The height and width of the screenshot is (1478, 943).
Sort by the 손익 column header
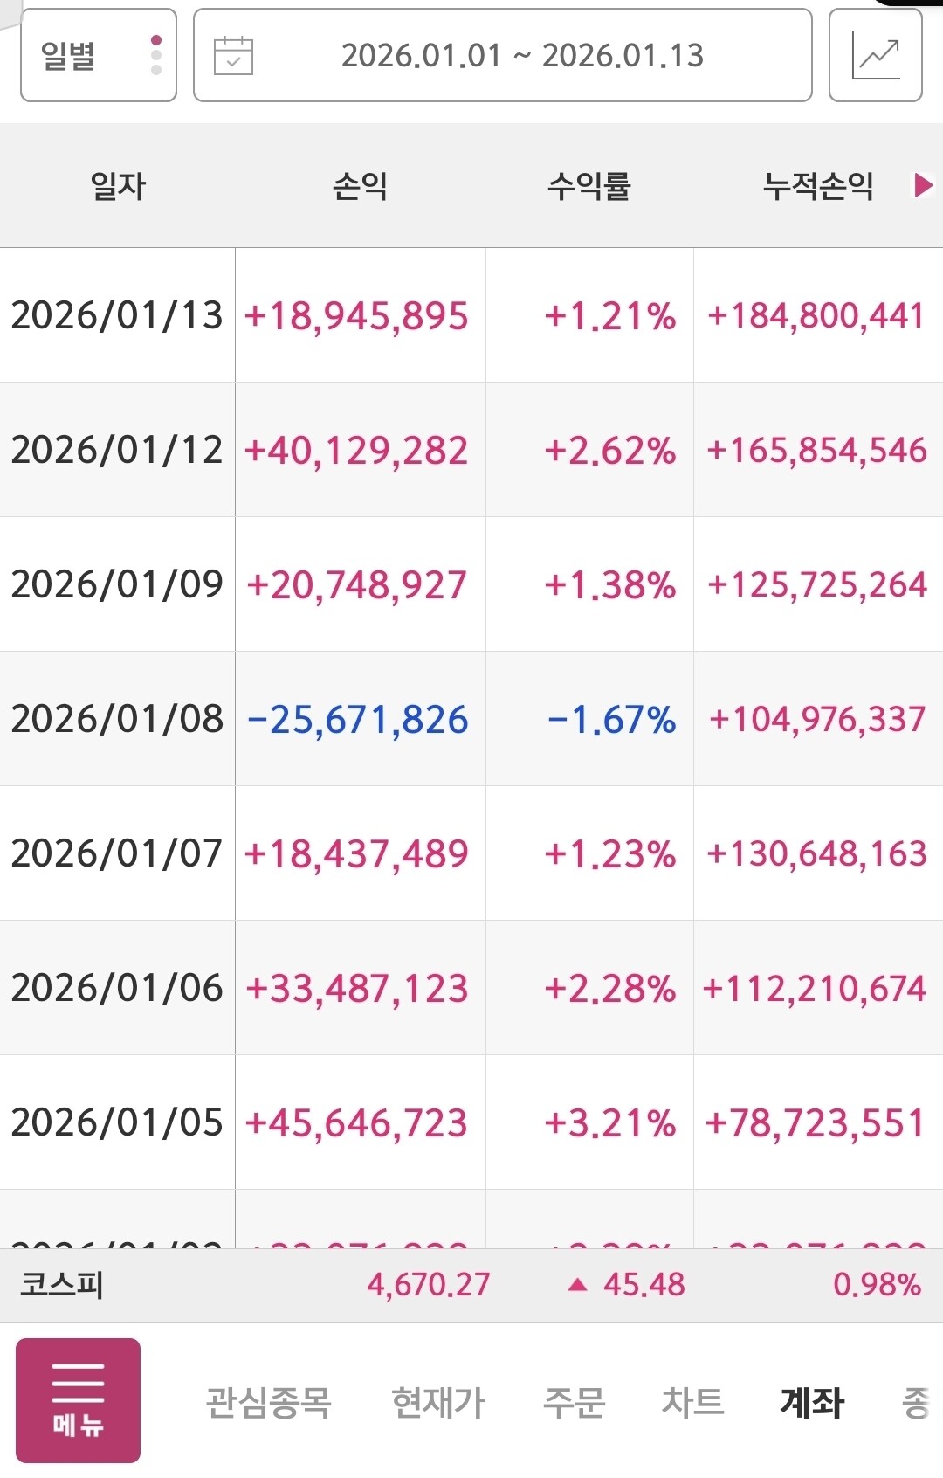[360, 185]
